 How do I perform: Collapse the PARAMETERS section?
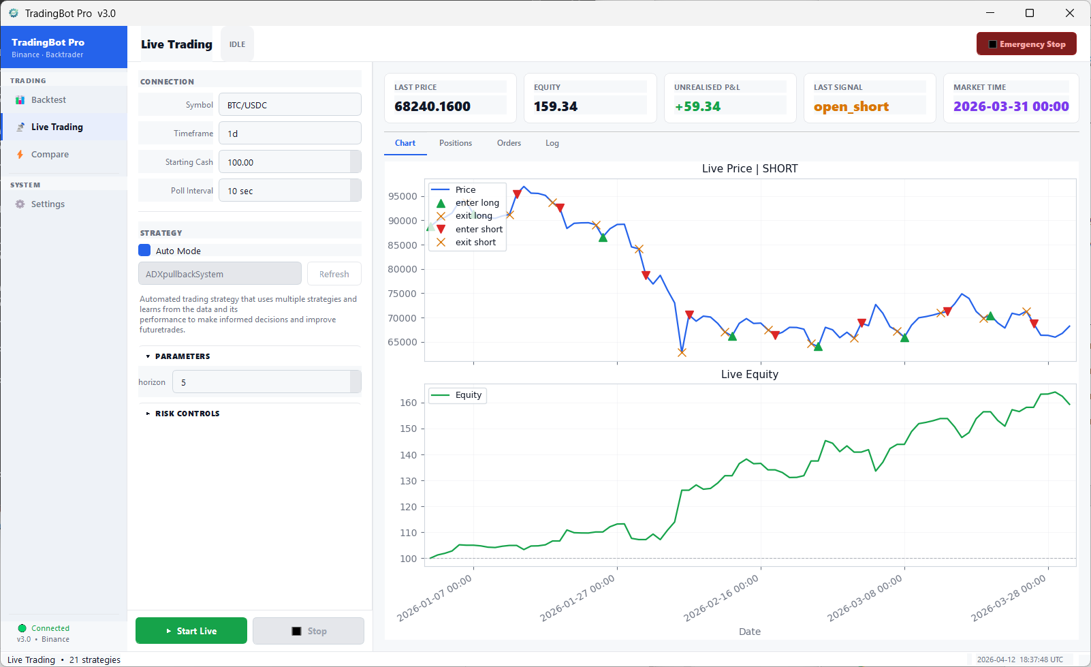148,356
